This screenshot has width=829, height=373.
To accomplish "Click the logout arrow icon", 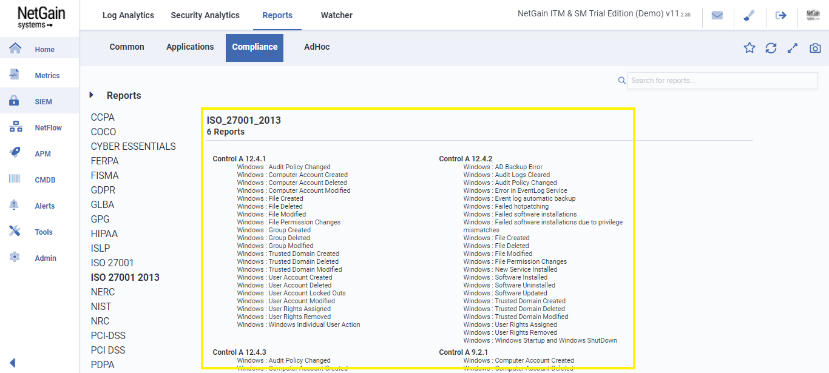I will (781, 16).
